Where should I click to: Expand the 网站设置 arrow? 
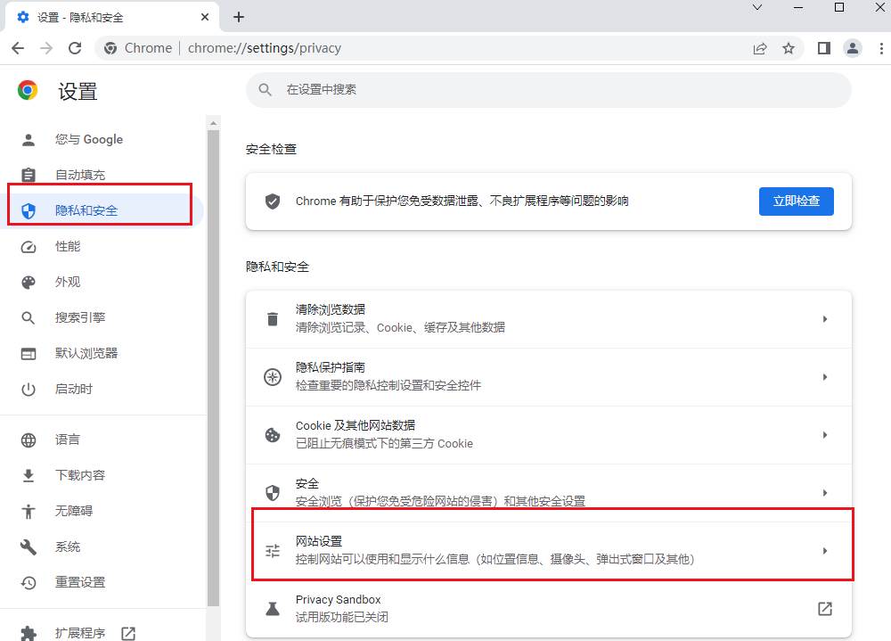(x=824, y=551)
